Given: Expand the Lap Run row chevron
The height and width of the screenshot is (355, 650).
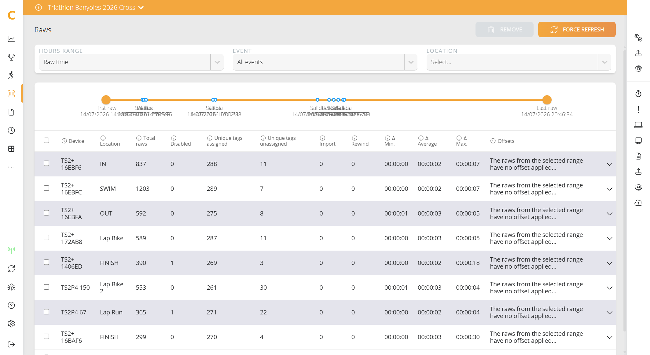Looking at the screenshot, I should pos(610,313).
